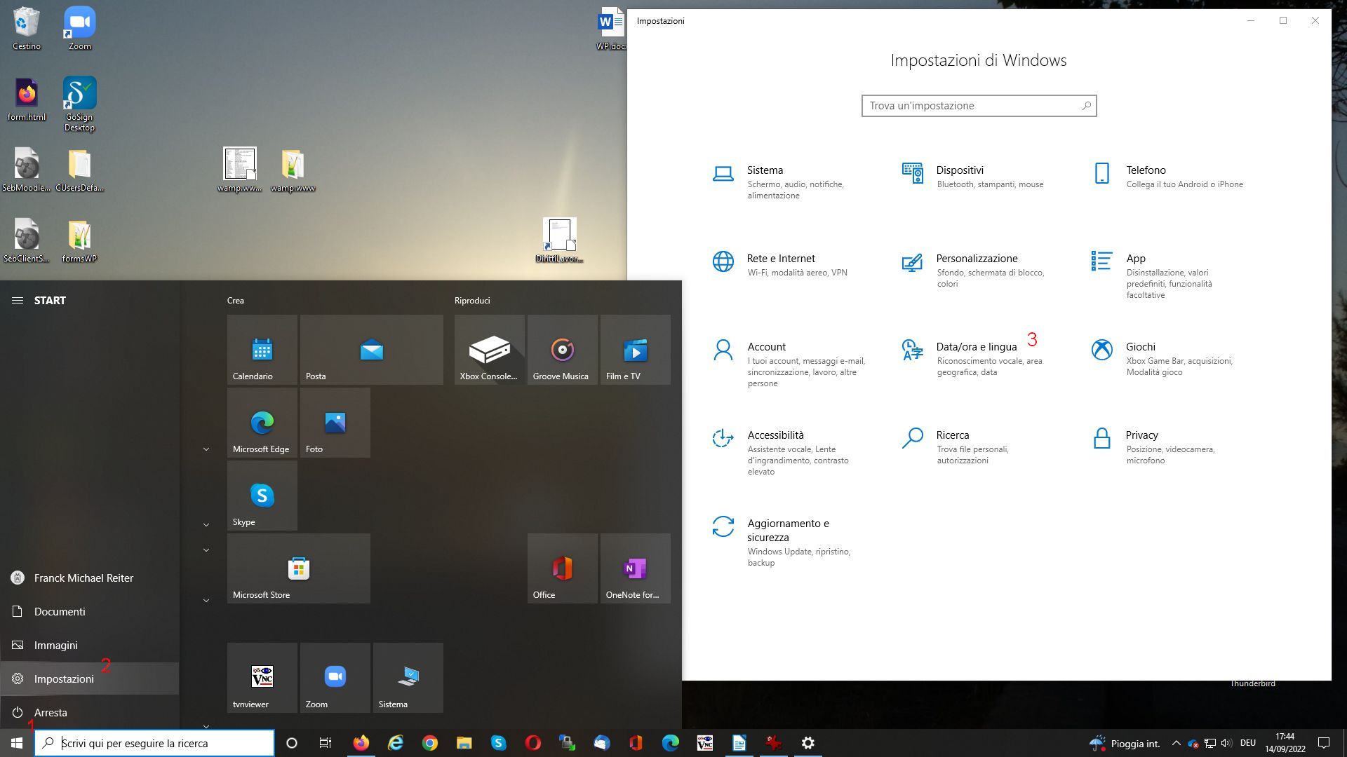Open the DEU keyboard language selector
This screenshot has height=757, width=1347.
(1248, 743)
